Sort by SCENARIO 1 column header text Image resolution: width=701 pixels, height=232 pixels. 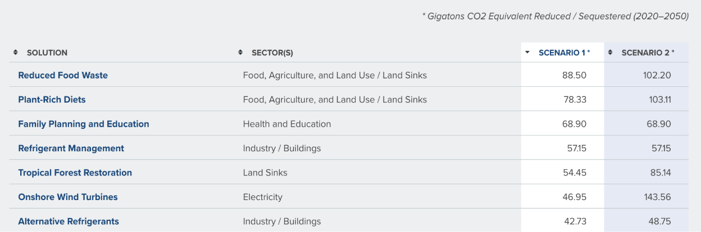pos(565,53)
